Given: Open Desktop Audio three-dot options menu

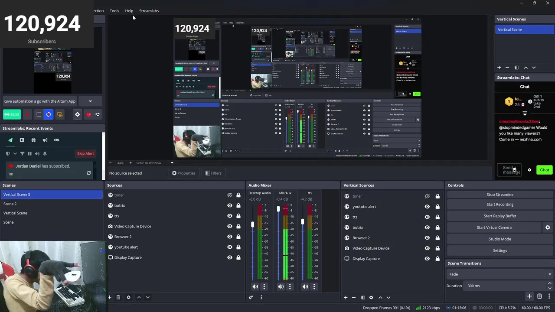Looking at the screenshot, I should [264, 286].
